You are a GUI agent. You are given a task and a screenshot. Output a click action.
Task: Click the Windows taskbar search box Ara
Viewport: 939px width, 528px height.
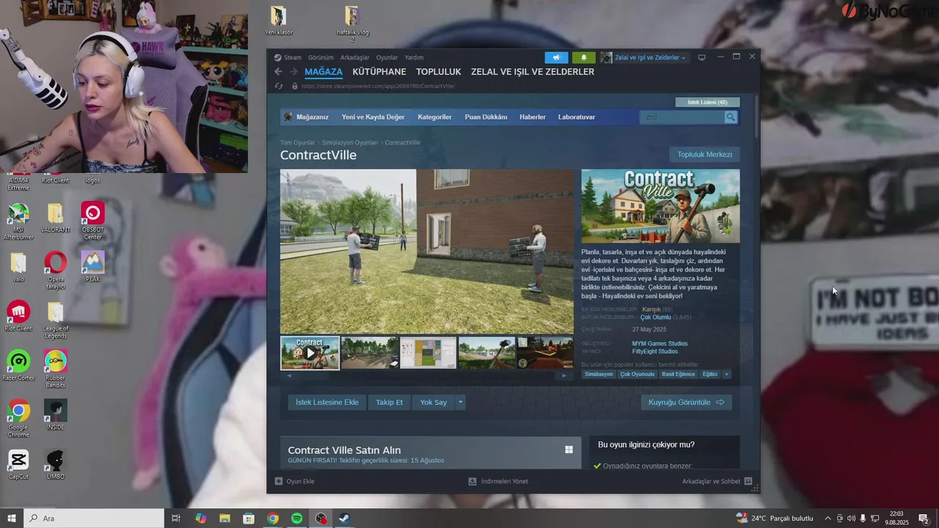94,518
